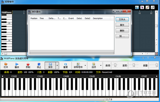Screen dimensions: 160x102
Task: Sort by the Delta column header
Action: click(x=52, y=18)
